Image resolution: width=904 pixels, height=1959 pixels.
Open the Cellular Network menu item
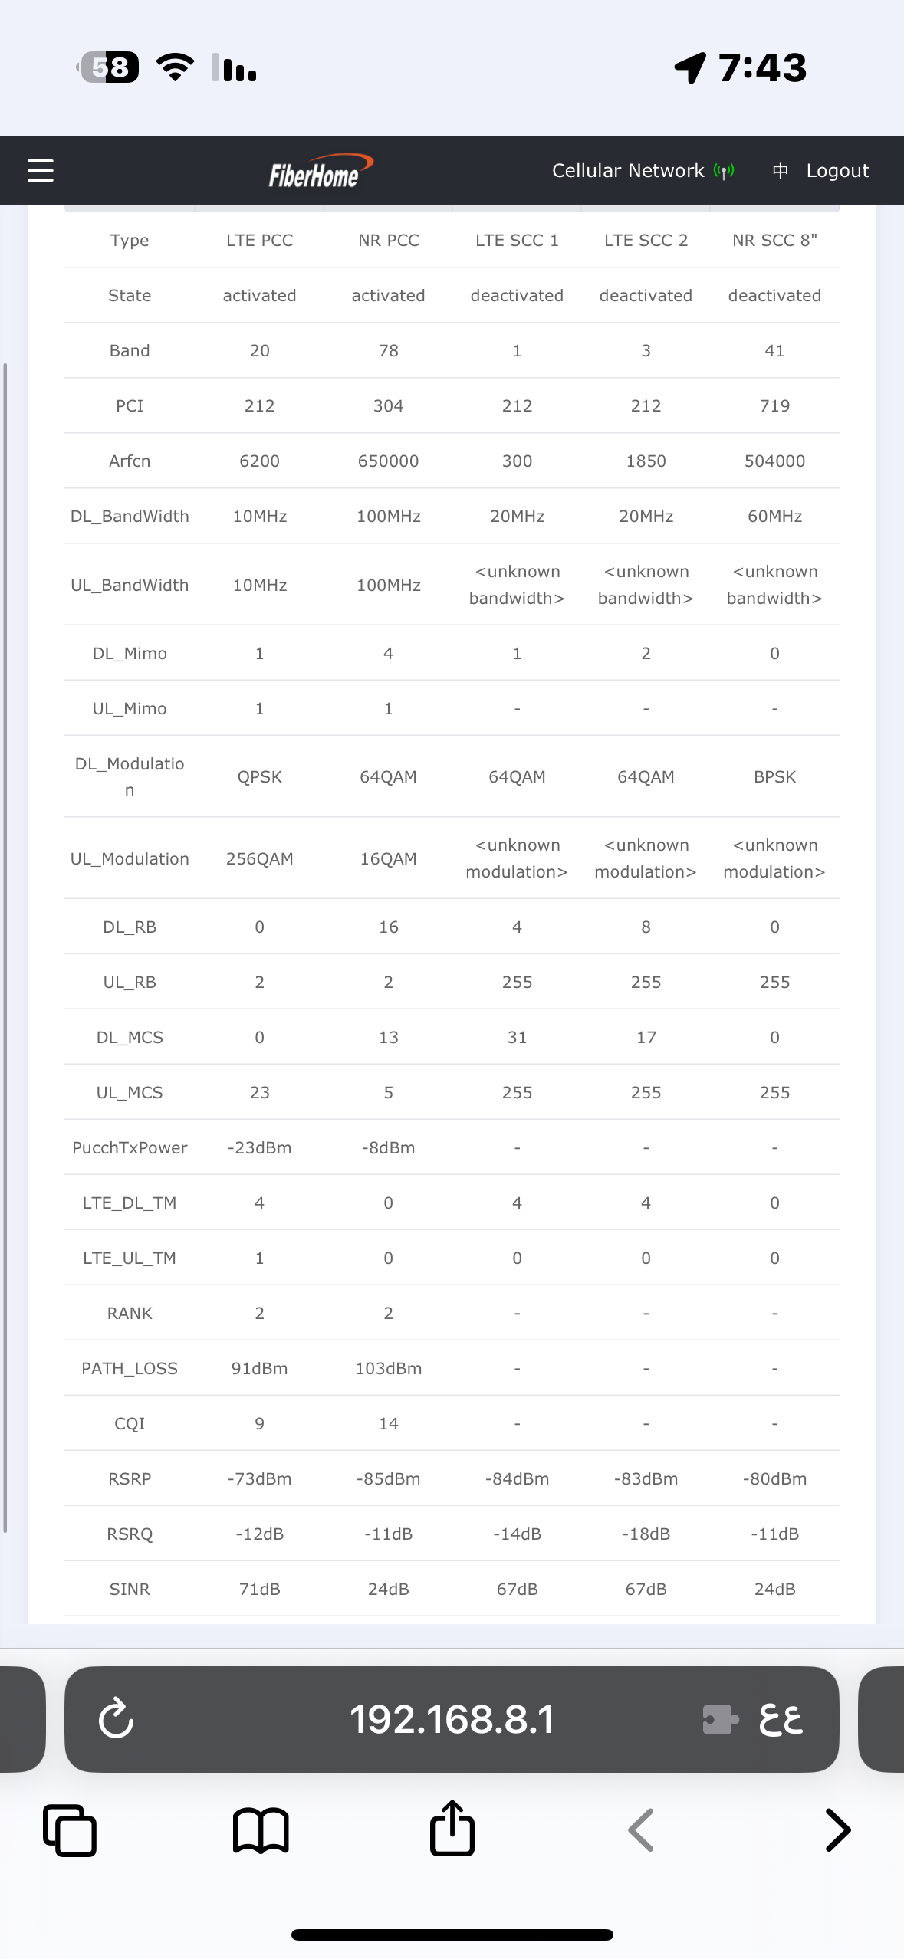coord(627,171)
